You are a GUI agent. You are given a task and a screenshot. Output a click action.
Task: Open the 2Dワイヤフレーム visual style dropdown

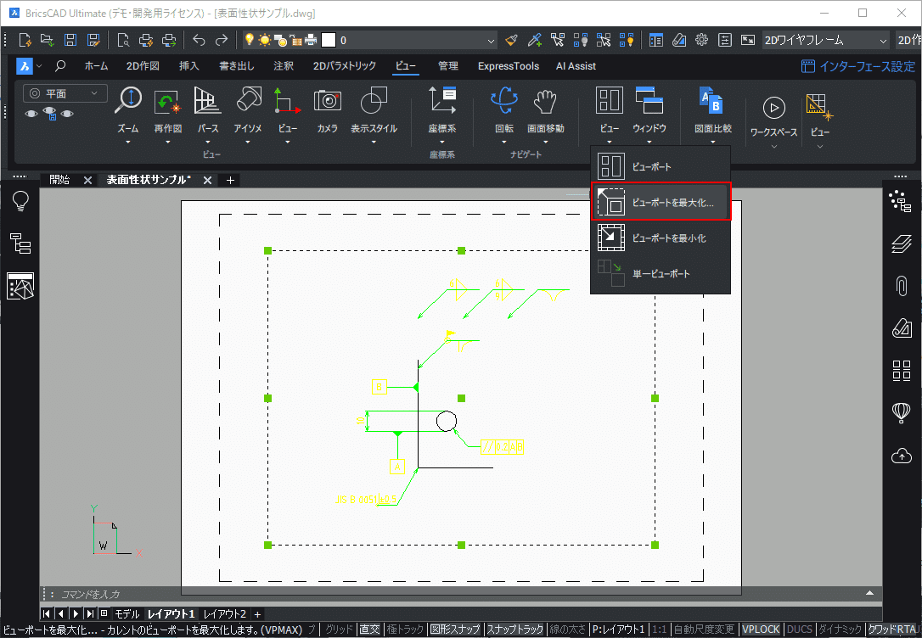(x=825, y=41)
